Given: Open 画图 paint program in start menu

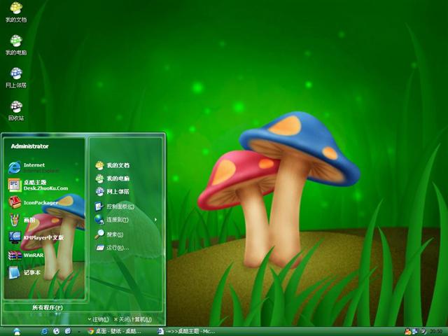Looking at the screenshot, I should pos(22,220).
